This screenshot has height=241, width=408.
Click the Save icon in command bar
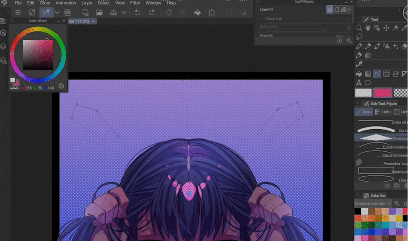(113, 12)
